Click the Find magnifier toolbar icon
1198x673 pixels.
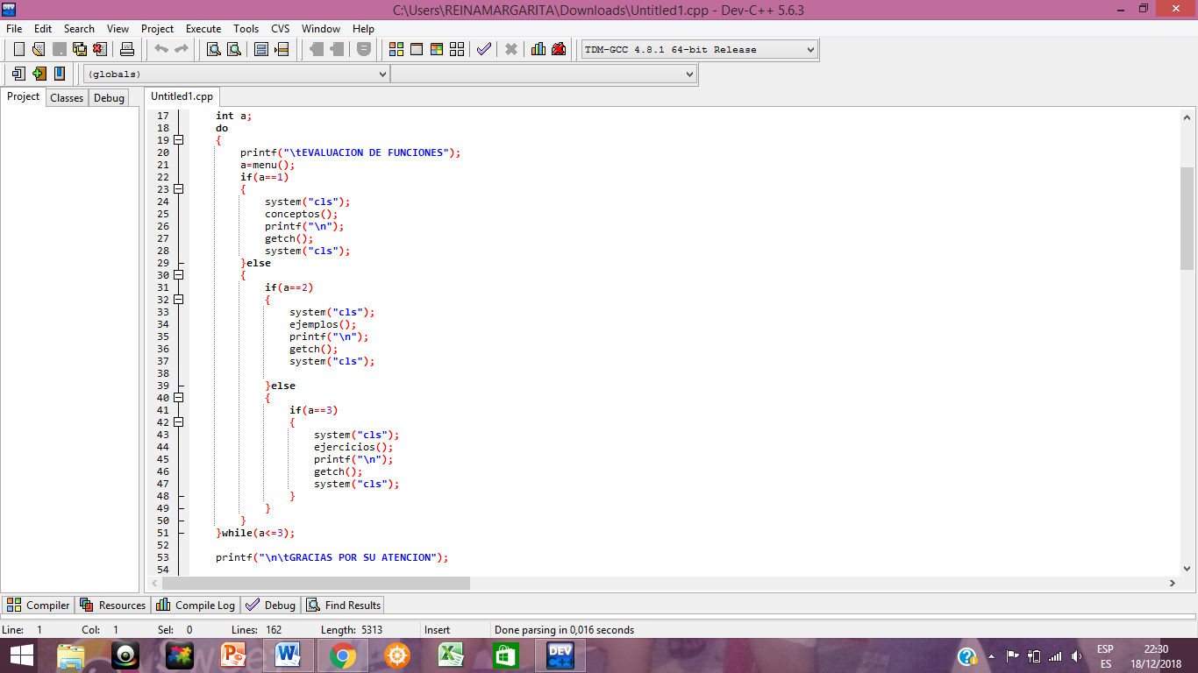(213, 49)
